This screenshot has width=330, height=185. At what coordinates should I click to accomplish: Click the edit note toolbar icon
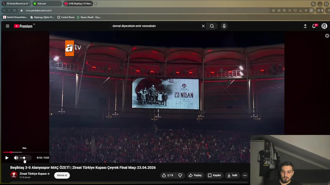click(274, 11)
